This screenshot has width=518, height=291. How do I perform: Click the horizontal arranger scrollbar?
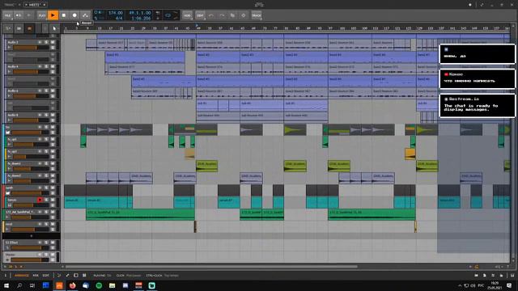(x=211, y=267)
